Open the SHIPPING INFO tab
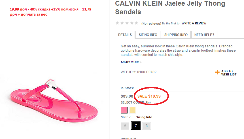244x139 pixels. point(176,35)
